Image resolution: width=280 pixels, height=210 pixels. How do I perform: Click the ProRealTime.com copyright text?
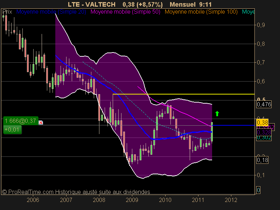click(76, 192)
